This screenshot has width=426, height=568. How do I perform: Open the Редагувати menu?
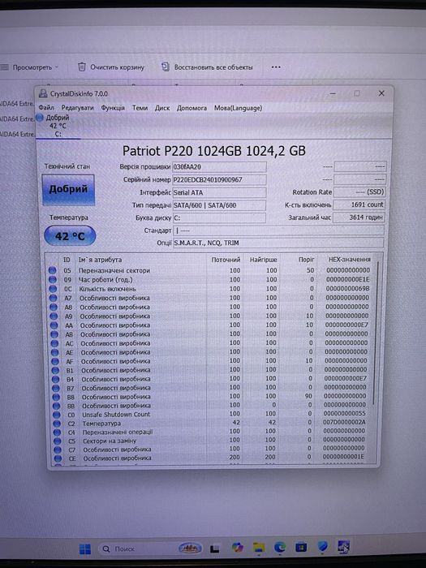[78, 108]
